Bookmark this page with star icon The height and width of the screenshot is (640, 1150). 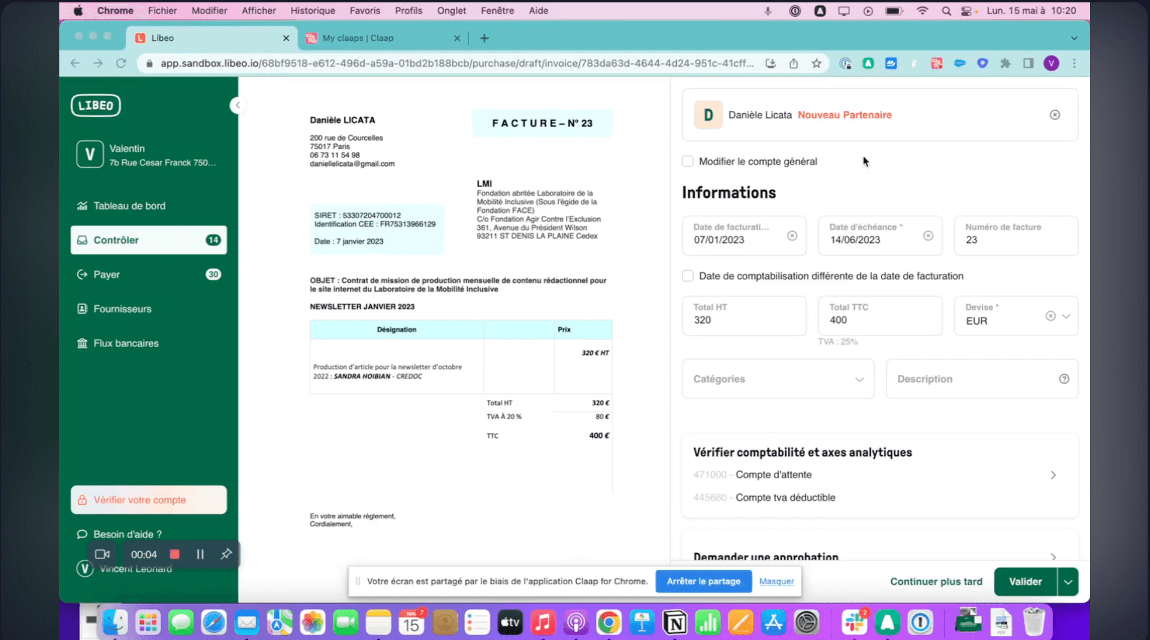coord(816,63)
